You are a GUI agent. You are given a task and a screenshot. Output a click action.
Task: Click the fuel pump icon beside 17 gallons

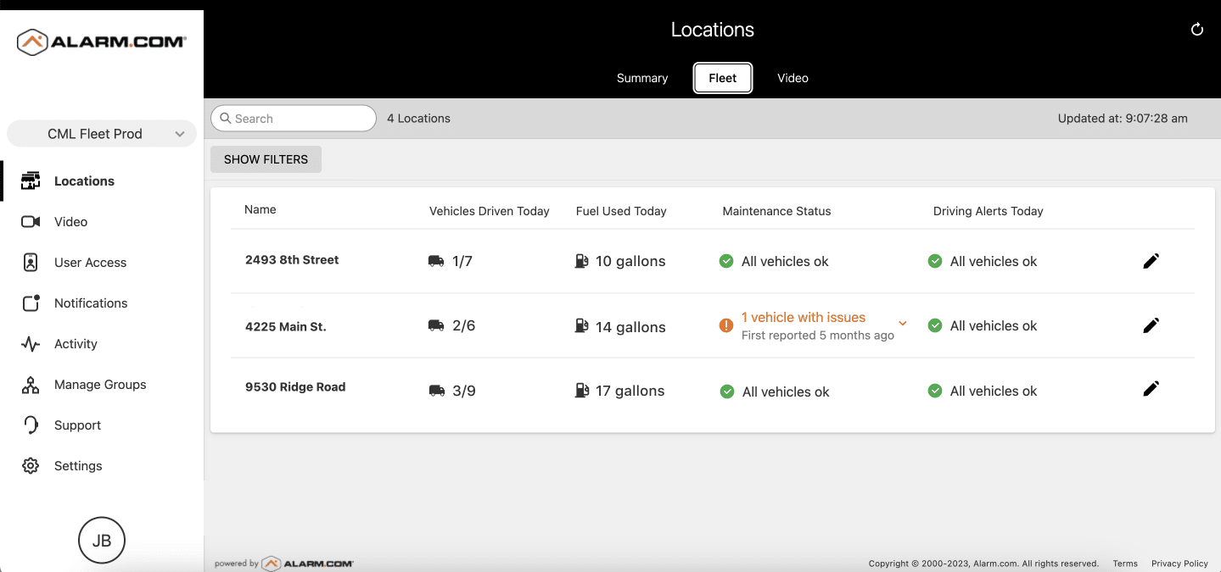pyautogui.click(x=581, y=390)
